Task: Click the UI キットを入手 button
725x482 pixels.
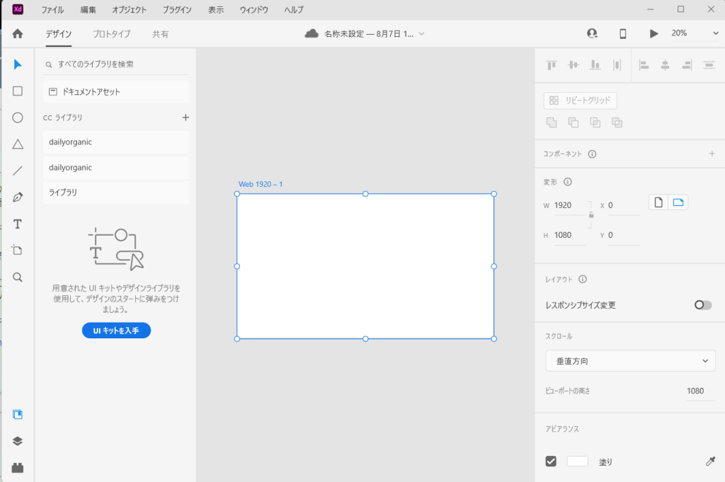Action: click(116, 331)
